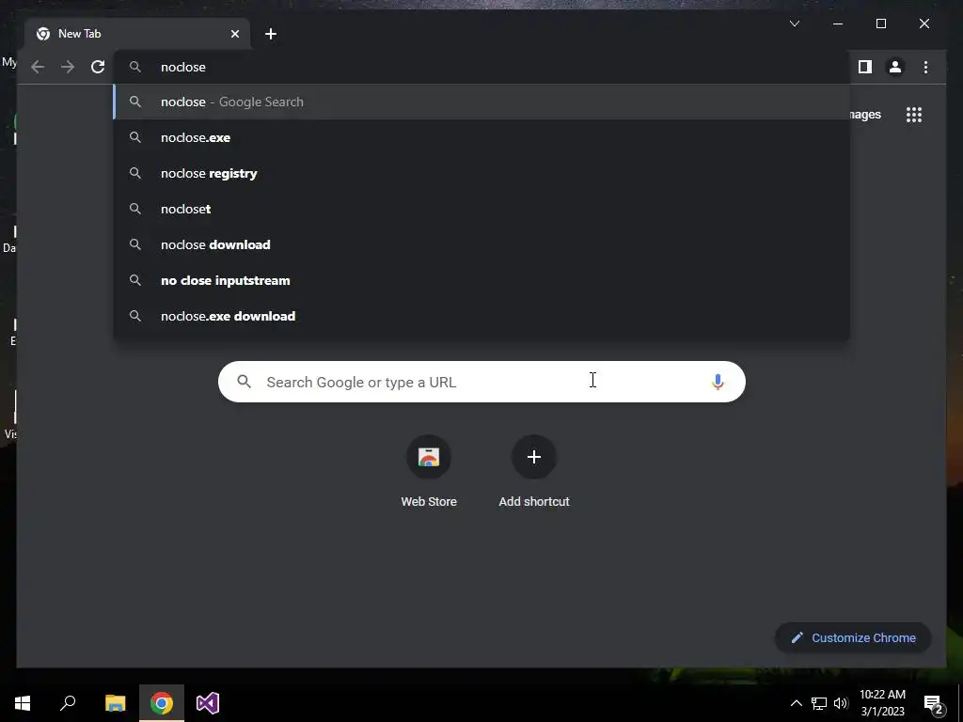963x722 pixels.
Task: Choose the 'nodoset' suggestion
Action: click(481, 209)
